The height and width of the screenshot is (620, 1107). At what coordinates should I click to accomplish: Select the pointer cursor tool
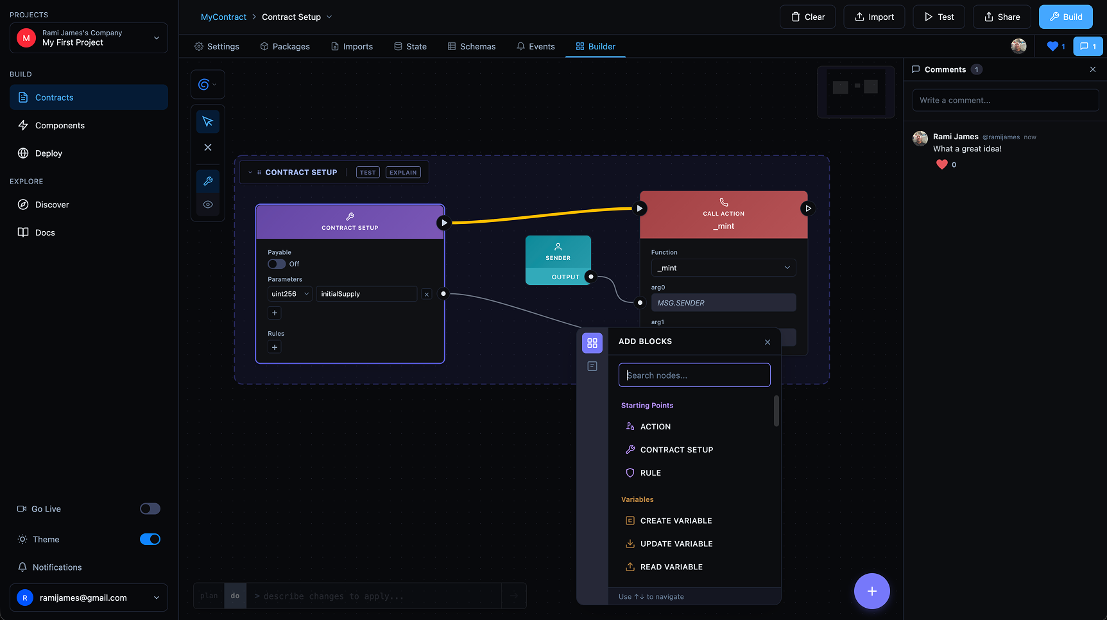(208, 122)
